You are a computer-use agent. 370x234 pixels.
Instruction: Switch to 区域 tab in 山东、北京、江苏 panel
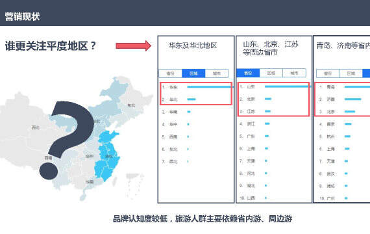coord(271,73)
